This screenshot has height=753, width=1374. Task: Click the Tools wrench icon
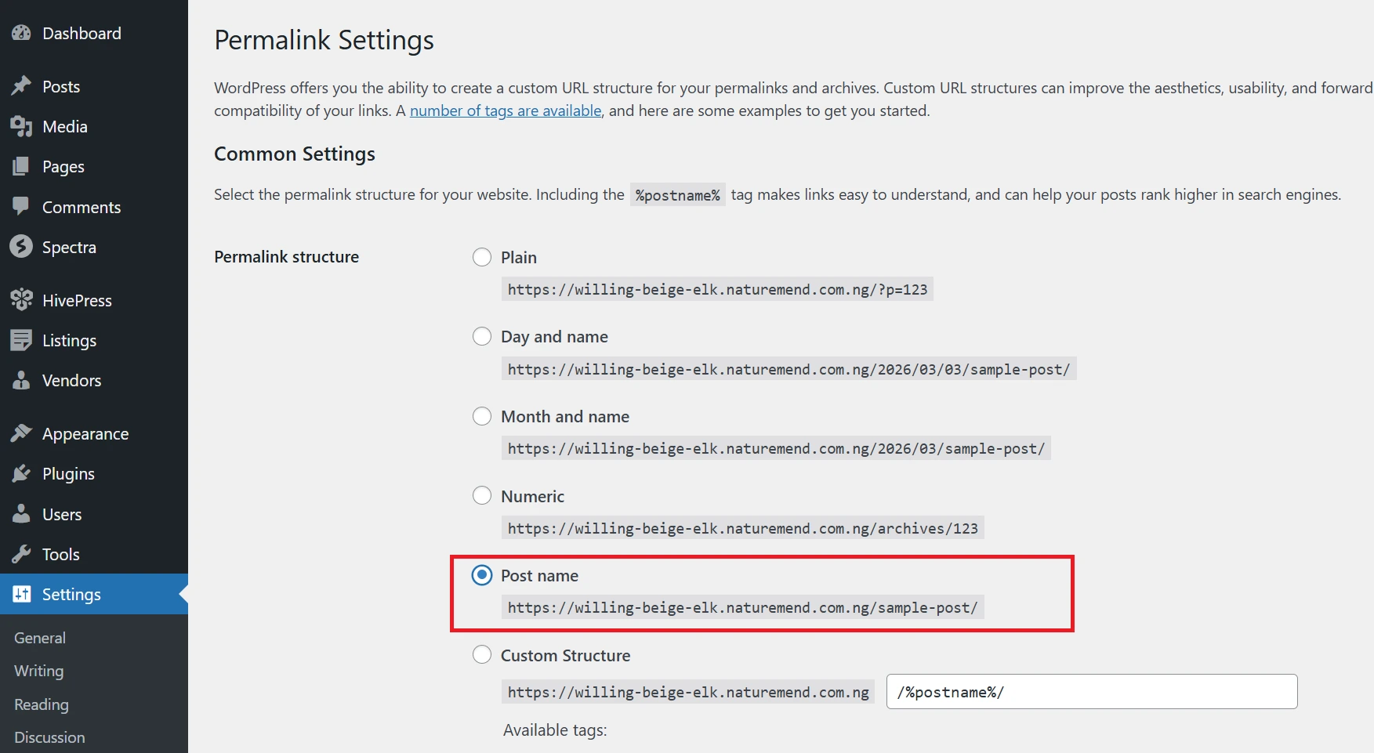coord(21,554)
